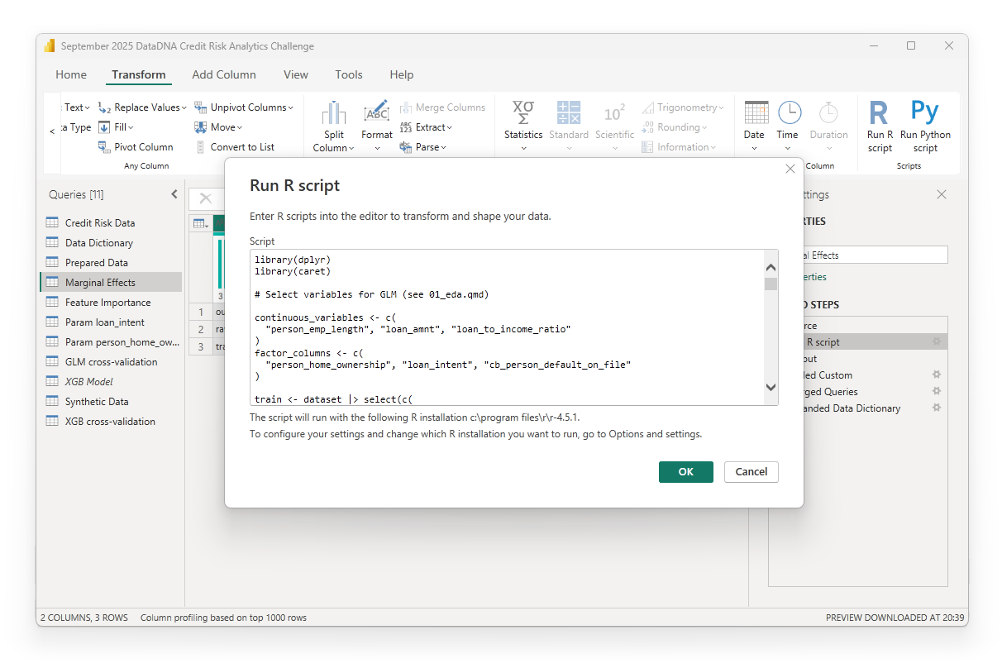The image size is (1002, 668).
Task: Expand the Unpivot Columns dropdown
Action: 292,107
